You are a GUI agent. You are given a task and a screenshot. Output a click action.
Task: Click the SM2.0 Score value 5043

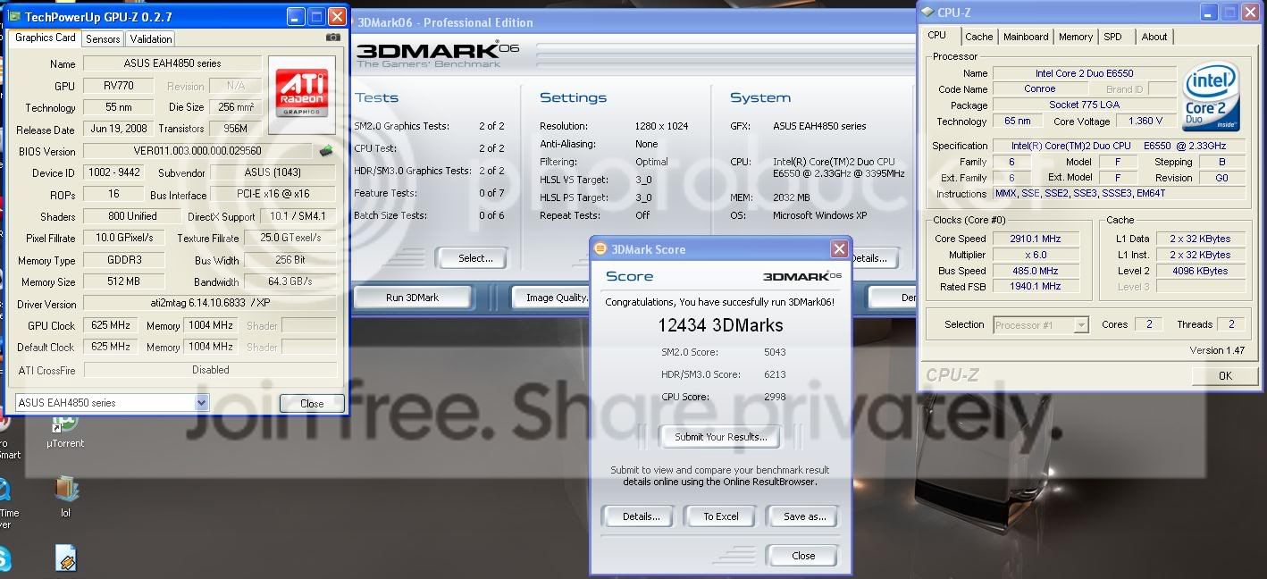coord(775,353)
